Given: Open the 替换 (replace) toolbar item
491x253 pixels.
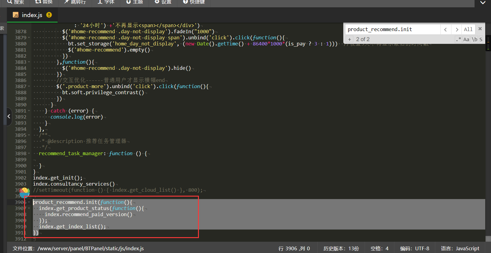Looking at the screenshot, I should pyautogui.click(x=44, y=2).
